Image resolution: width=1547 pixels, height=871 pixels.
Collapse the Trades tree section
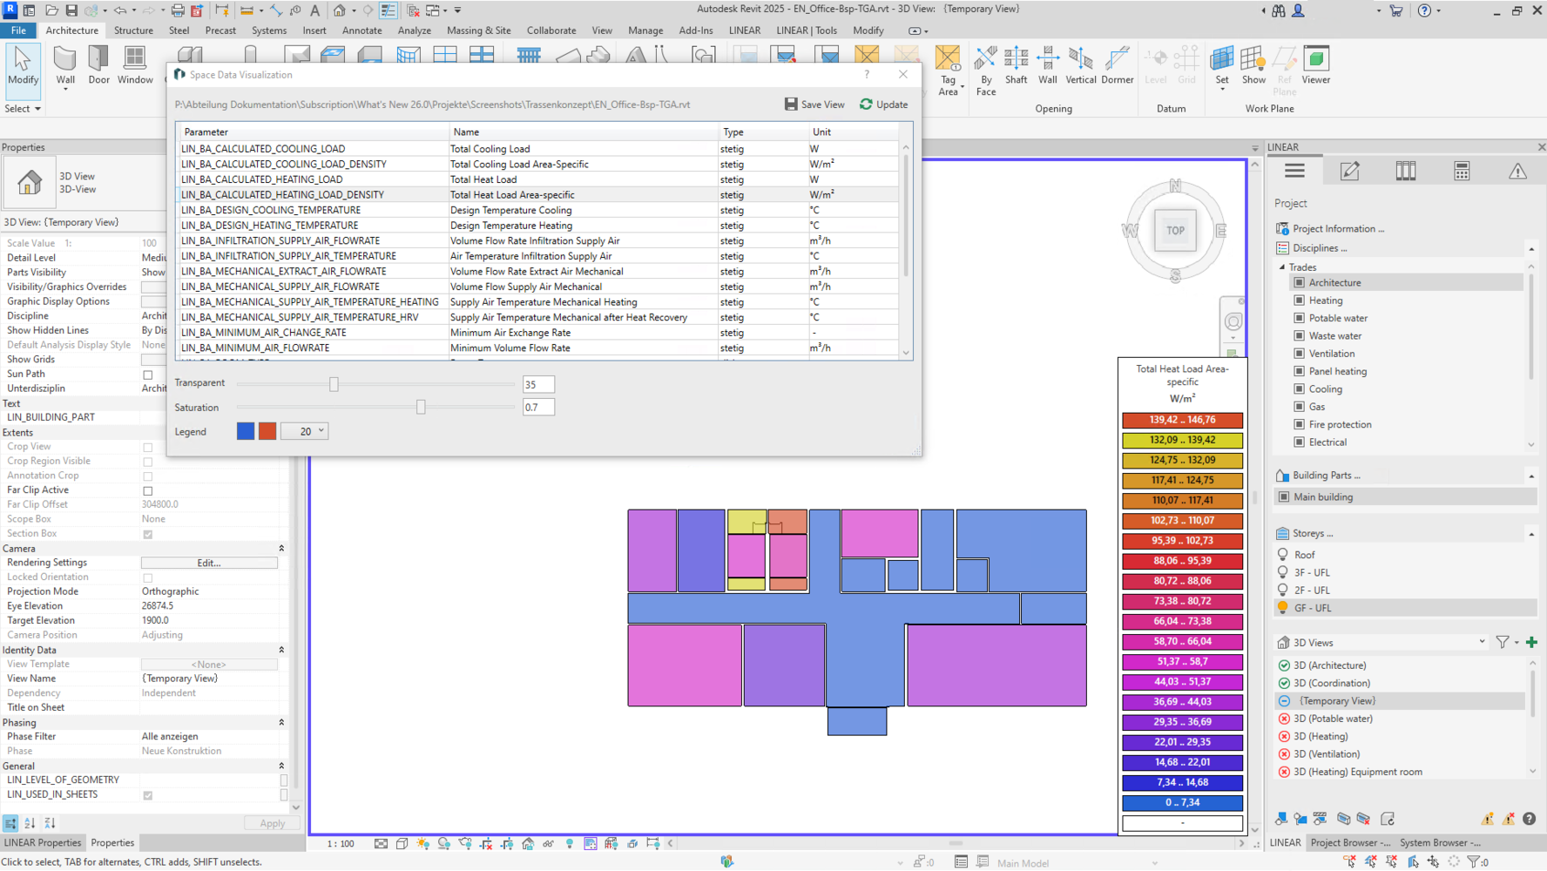[x=1282, y=267]
